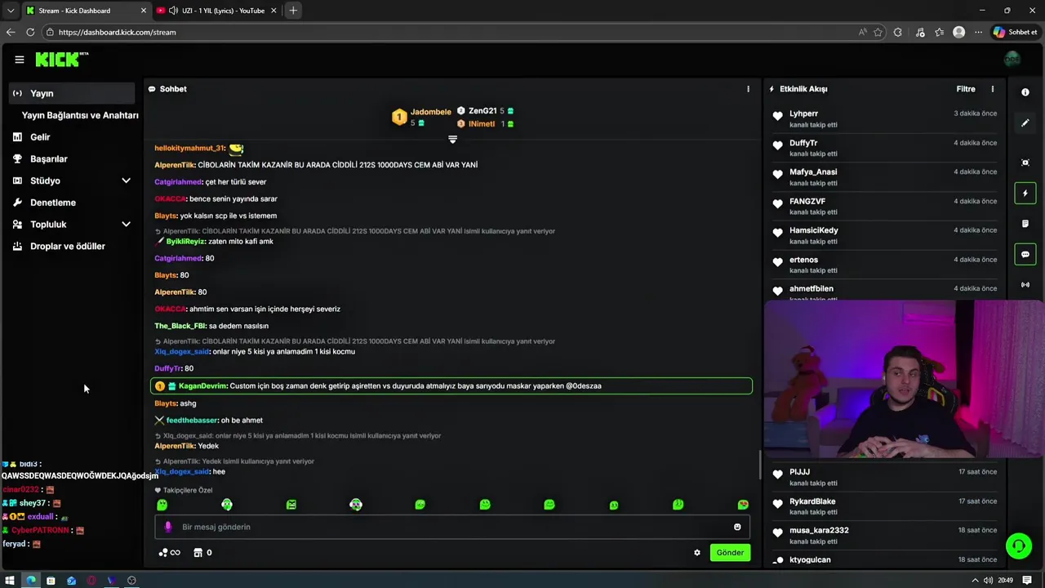Click the channel points infinity icon

[x=170, y=553]
